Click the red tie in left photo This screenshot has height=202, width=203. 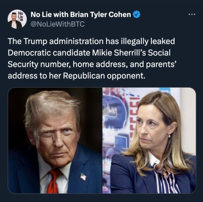[54, 181]
